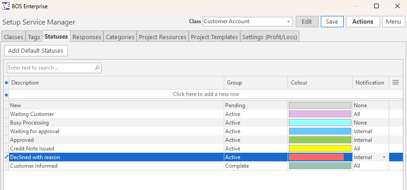Click the pink swatch for Waiting Customer

pos(320,114)
